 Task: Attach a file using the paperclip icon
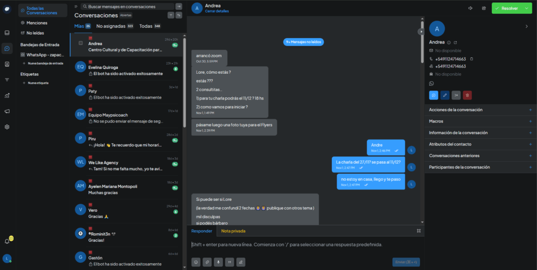207,262
